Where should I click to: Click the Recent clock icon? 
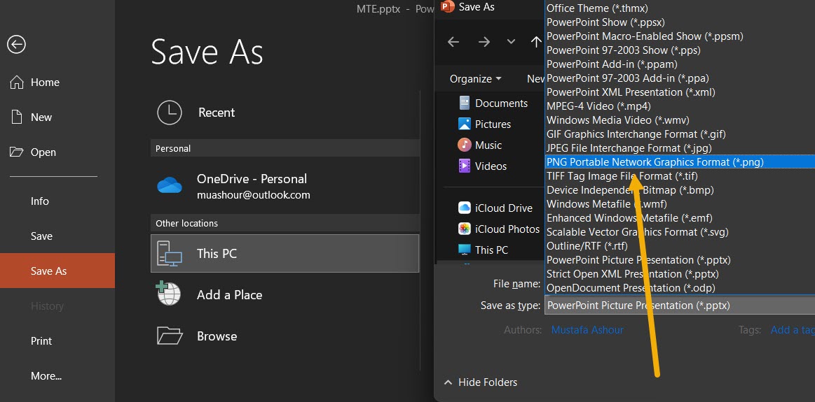click(x=170, y=112)
